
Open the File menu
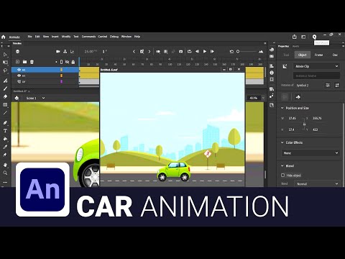tap(29, 37)
